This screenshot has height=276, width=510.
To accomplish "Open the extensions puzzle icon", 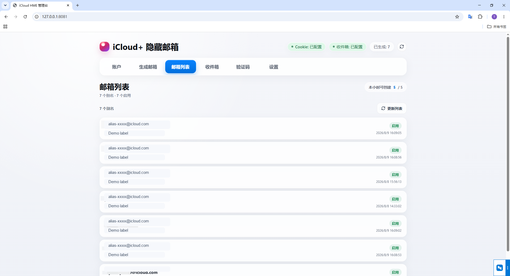I will pos(480,17).
